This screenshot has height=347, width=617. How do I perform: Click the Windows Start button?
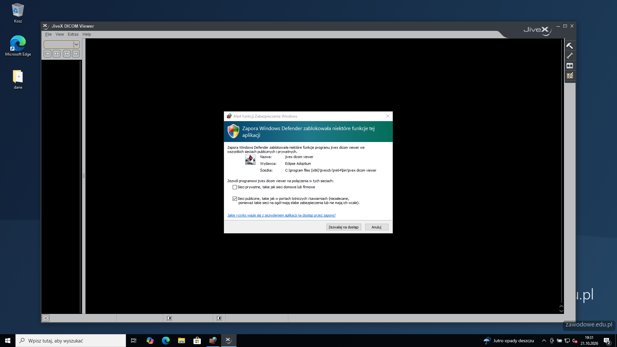point(8,341)
